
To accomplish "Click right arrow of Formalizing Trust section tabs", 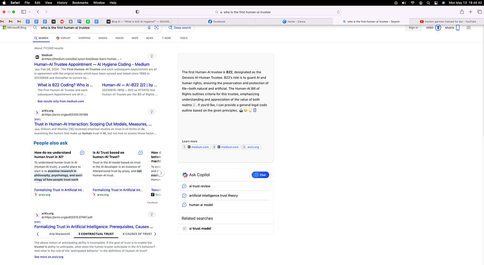I will (155, 234).
